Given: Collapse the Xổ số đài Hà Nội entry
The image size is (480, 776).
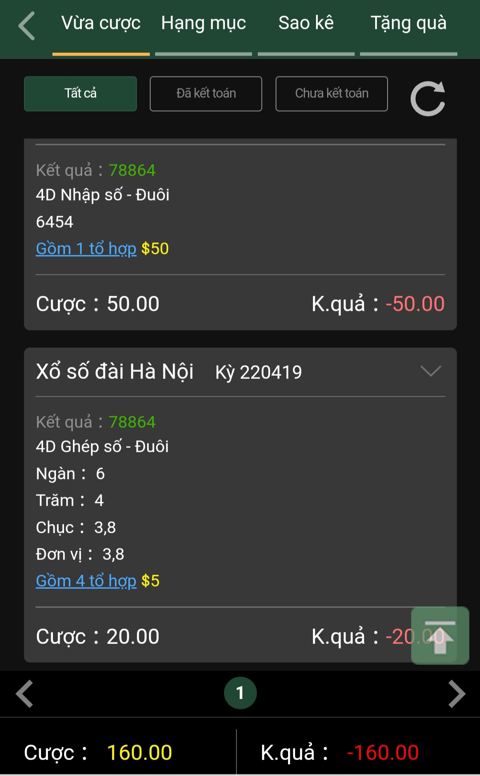Looking at the screenshot, I should [431, 371].
